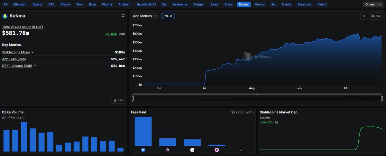Open the chart embed code icon

pyautogui.click(x=364, y=16)
